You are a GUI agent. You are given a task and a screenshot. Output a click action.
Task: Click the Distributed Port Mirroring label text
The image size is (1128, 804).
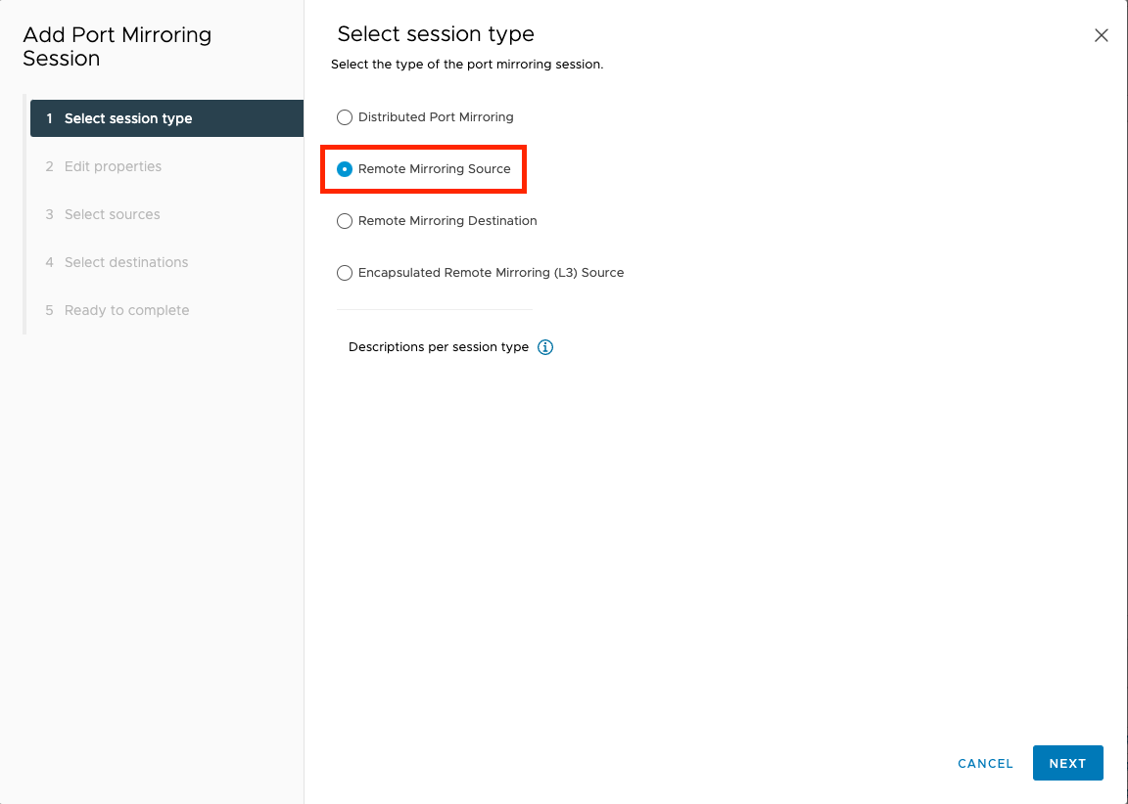(x=436, y=117)
